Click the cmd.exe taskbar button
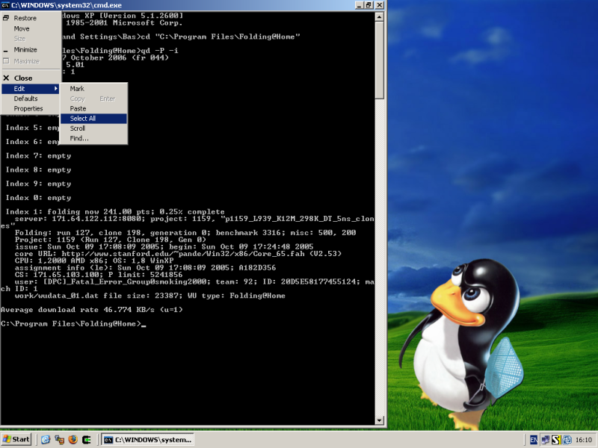The width and height of the screenshot is (598, 448). point(148,440)
